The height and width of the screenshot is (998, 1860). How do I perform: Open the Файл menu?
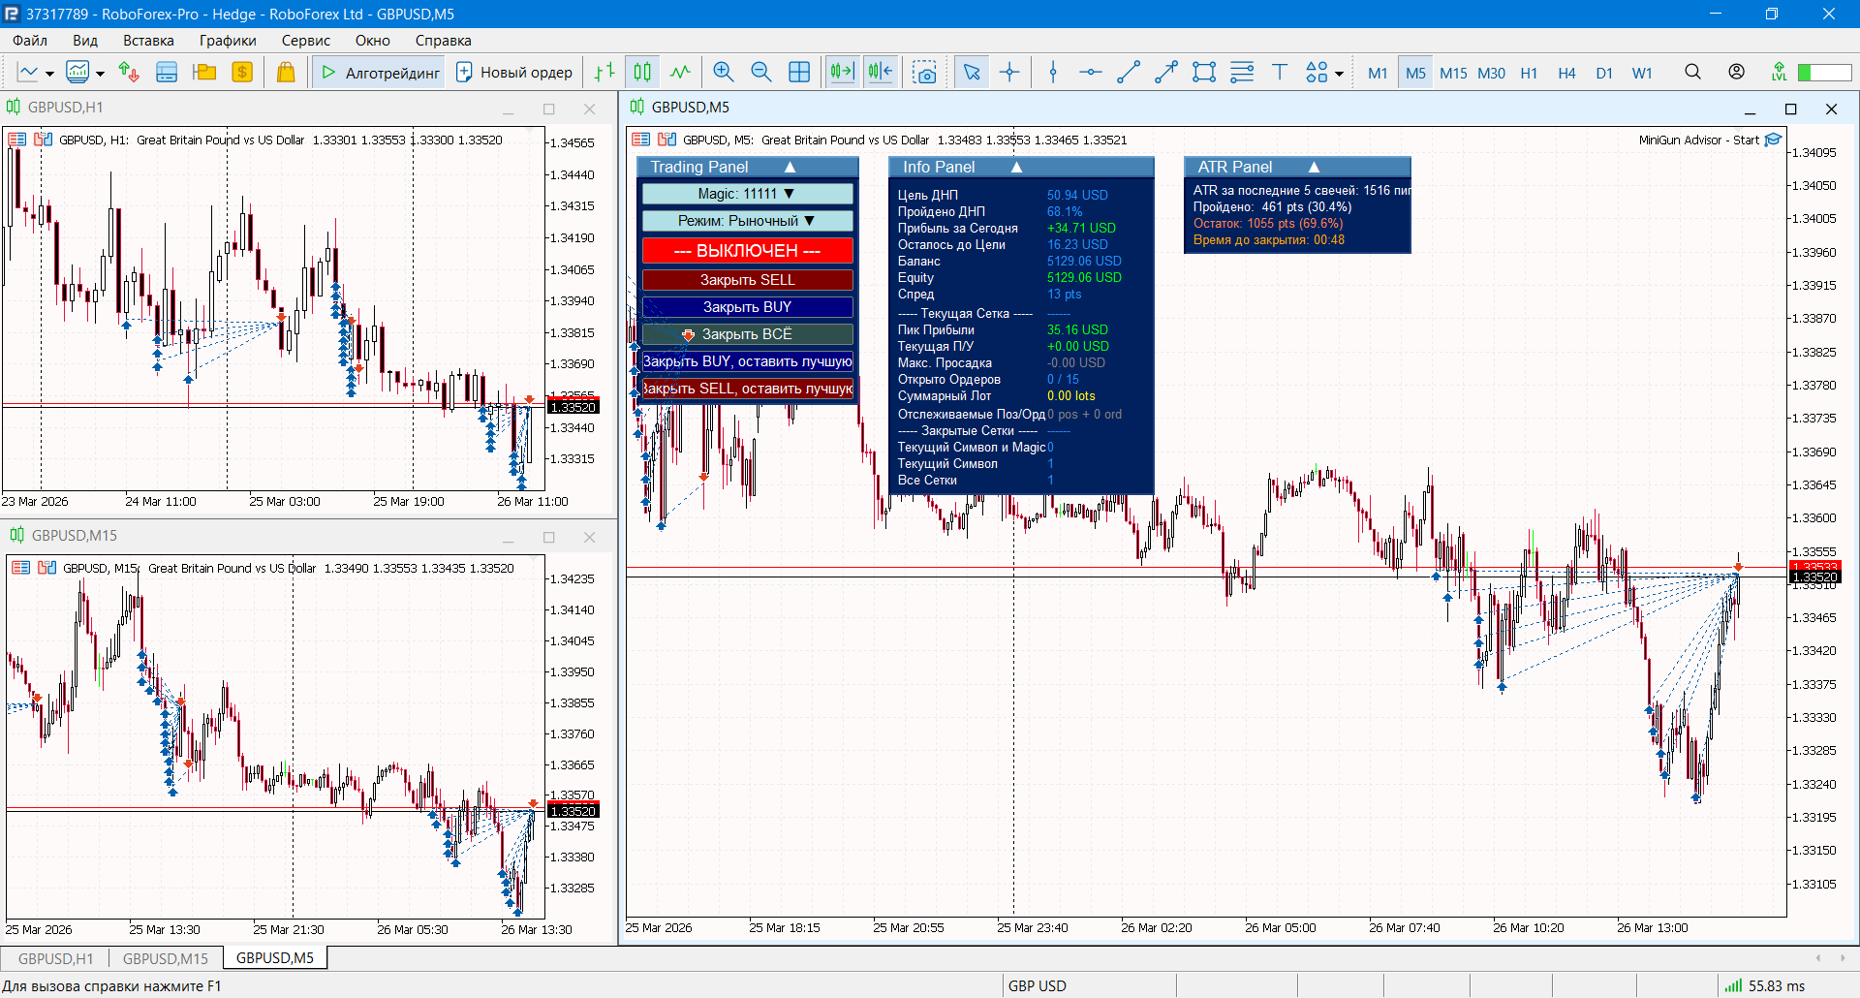click(30, 40)
